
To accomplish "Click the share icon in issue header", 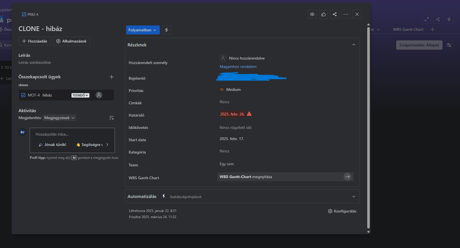I will 335,14.
